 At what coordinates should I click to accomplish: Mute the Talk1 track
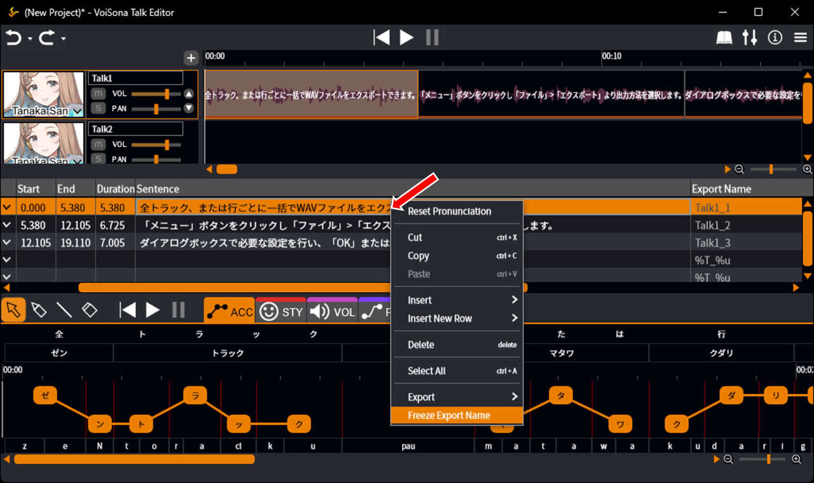pyautogui.click(x=98, y=94)
